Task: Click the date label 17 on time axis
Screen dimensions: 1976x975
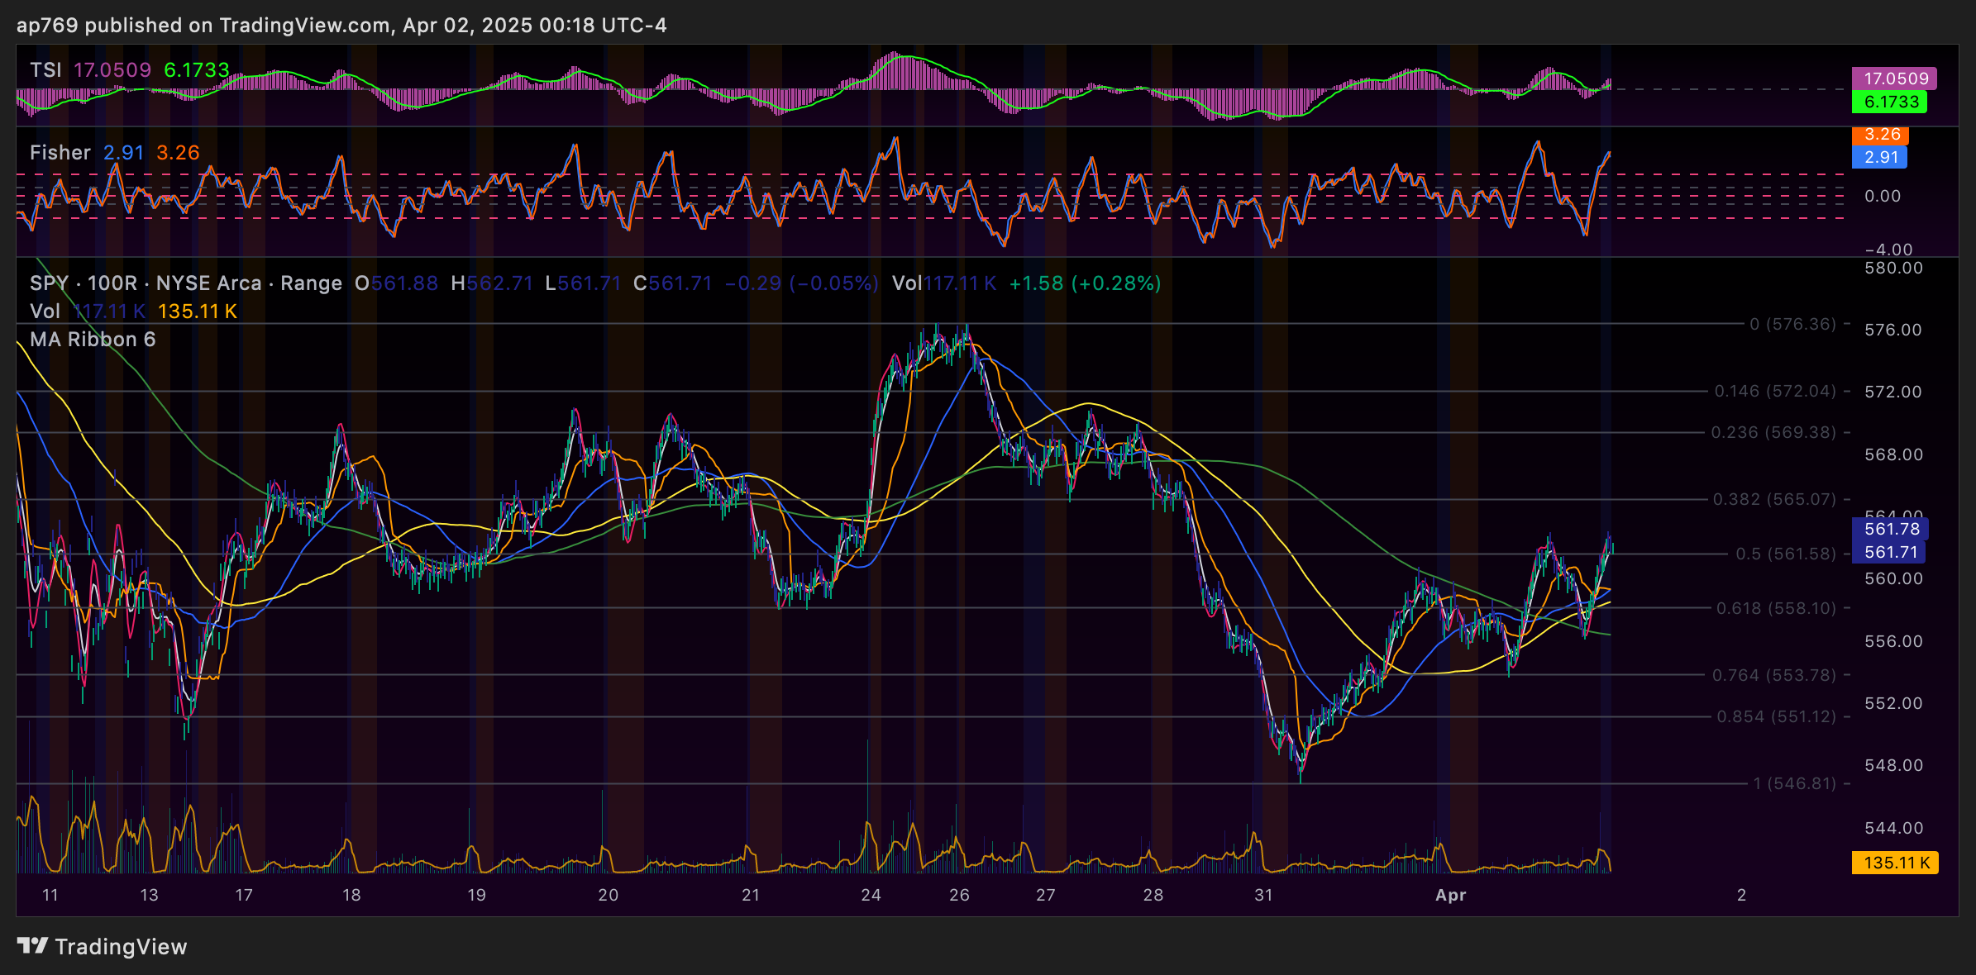Action: click(x=244, y=895)
